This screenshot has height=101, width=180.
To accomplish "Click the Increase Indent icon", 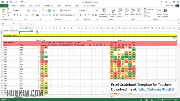I will (57, 15).
